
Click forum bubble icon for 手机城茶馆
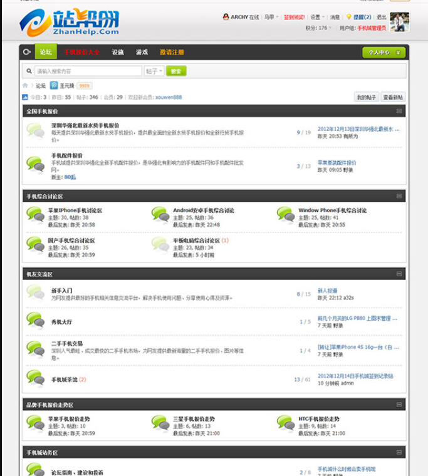[x=36, y=378]
